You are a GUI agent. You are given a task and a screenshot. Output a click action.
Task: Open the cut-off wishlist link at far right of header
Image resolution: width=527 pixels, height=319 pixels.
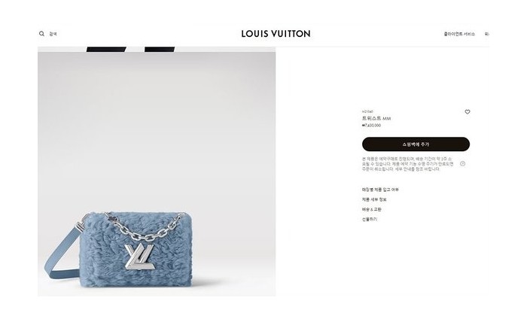486,34
